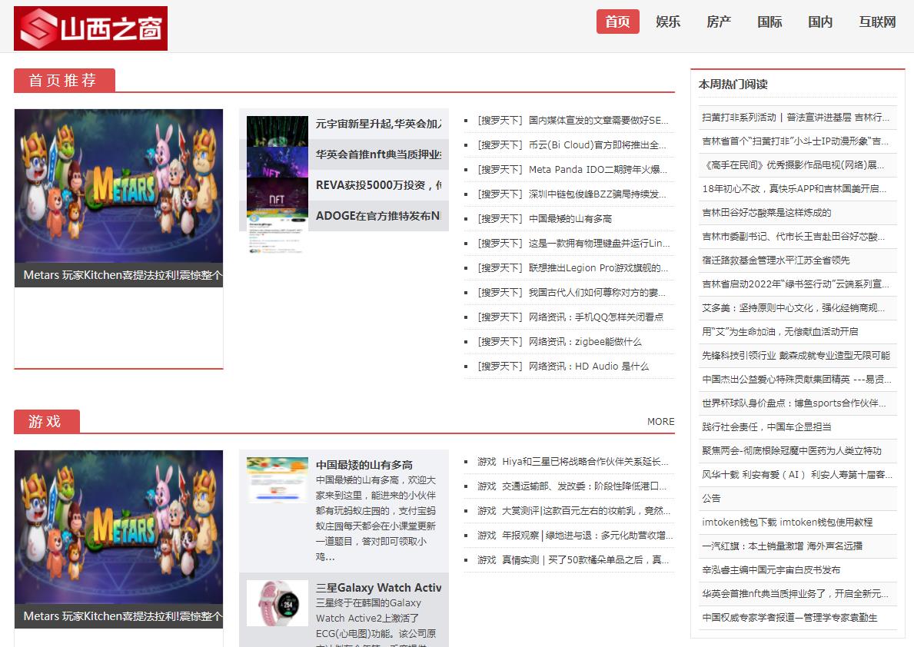Viewport: 914px width, 647px height.
Task: Open thumbnail beside 元宇宙新星升起 headline
Action: [278, 131]
